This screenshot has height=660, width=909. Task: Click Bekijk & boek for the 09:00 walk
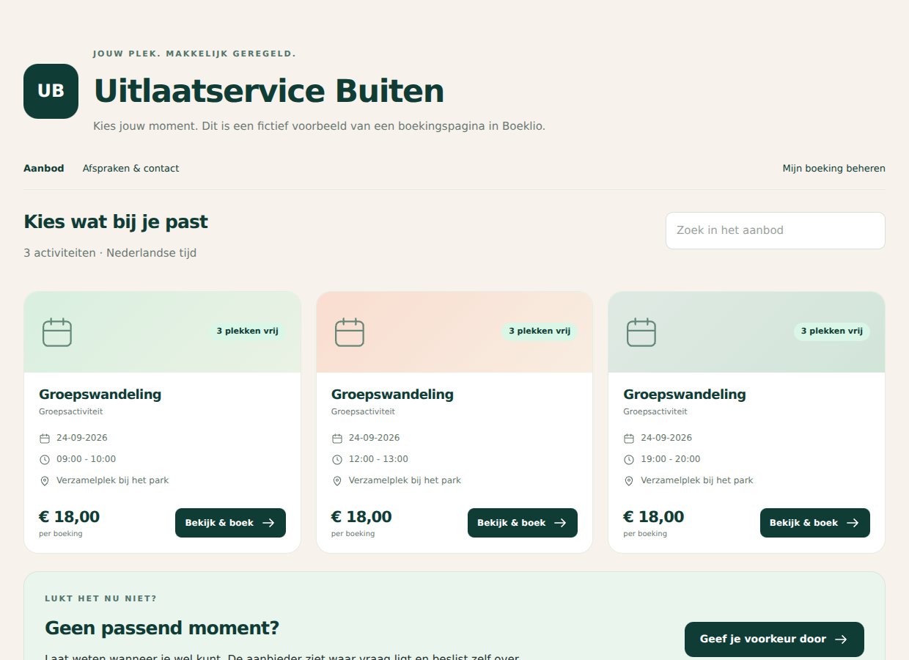click(230, 523)
